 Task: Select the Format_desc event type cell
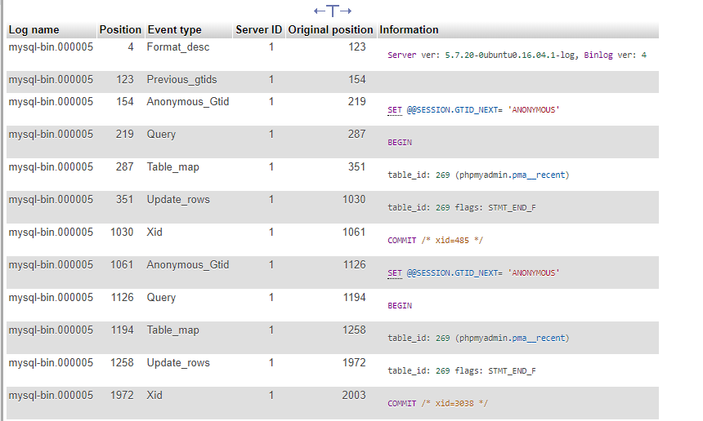coord(178,47)
